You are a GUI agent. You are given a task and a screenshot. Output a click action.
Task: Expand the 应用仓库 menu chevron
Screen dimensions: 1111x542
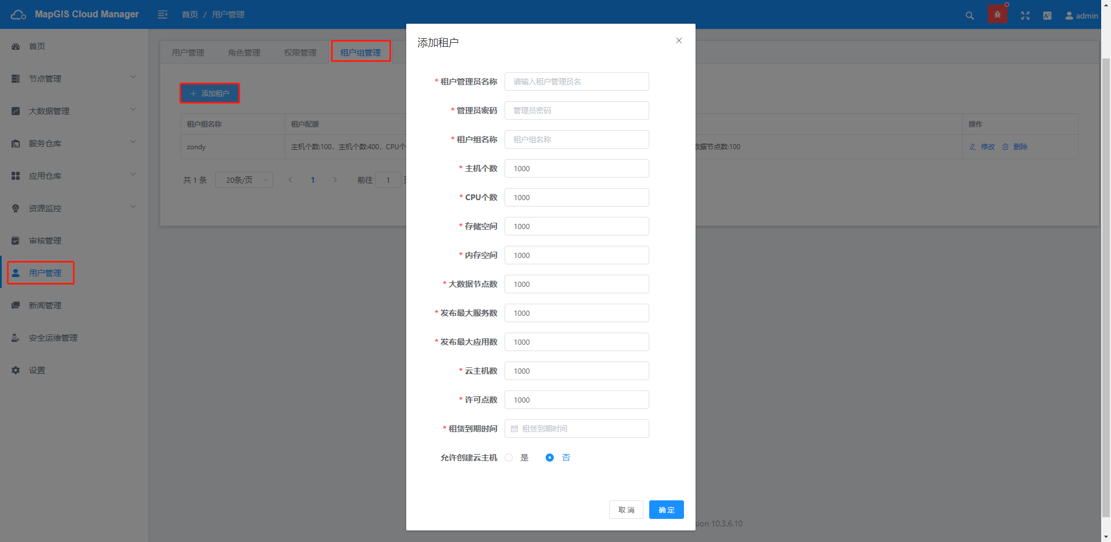coord(133,174)
